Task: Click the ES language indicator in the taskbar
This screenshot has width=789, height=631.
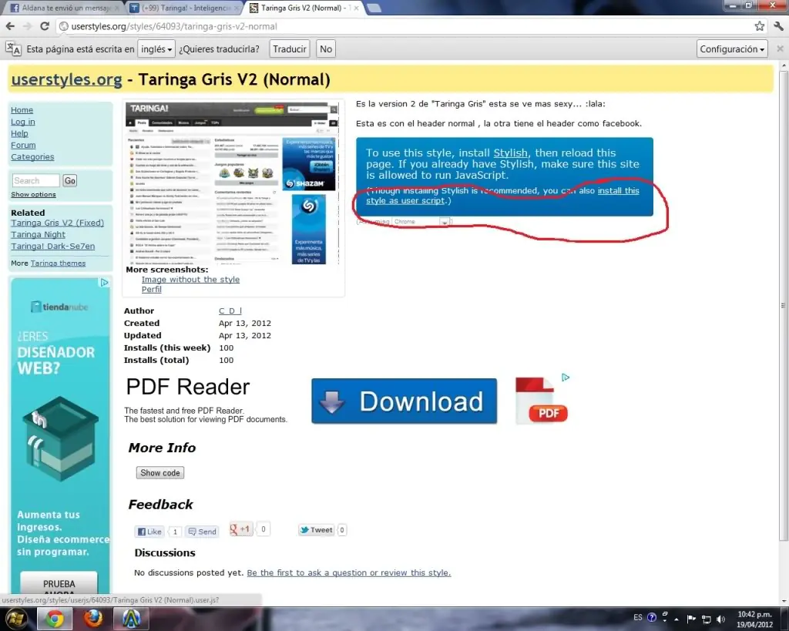Action: click(x=637, y=617)
